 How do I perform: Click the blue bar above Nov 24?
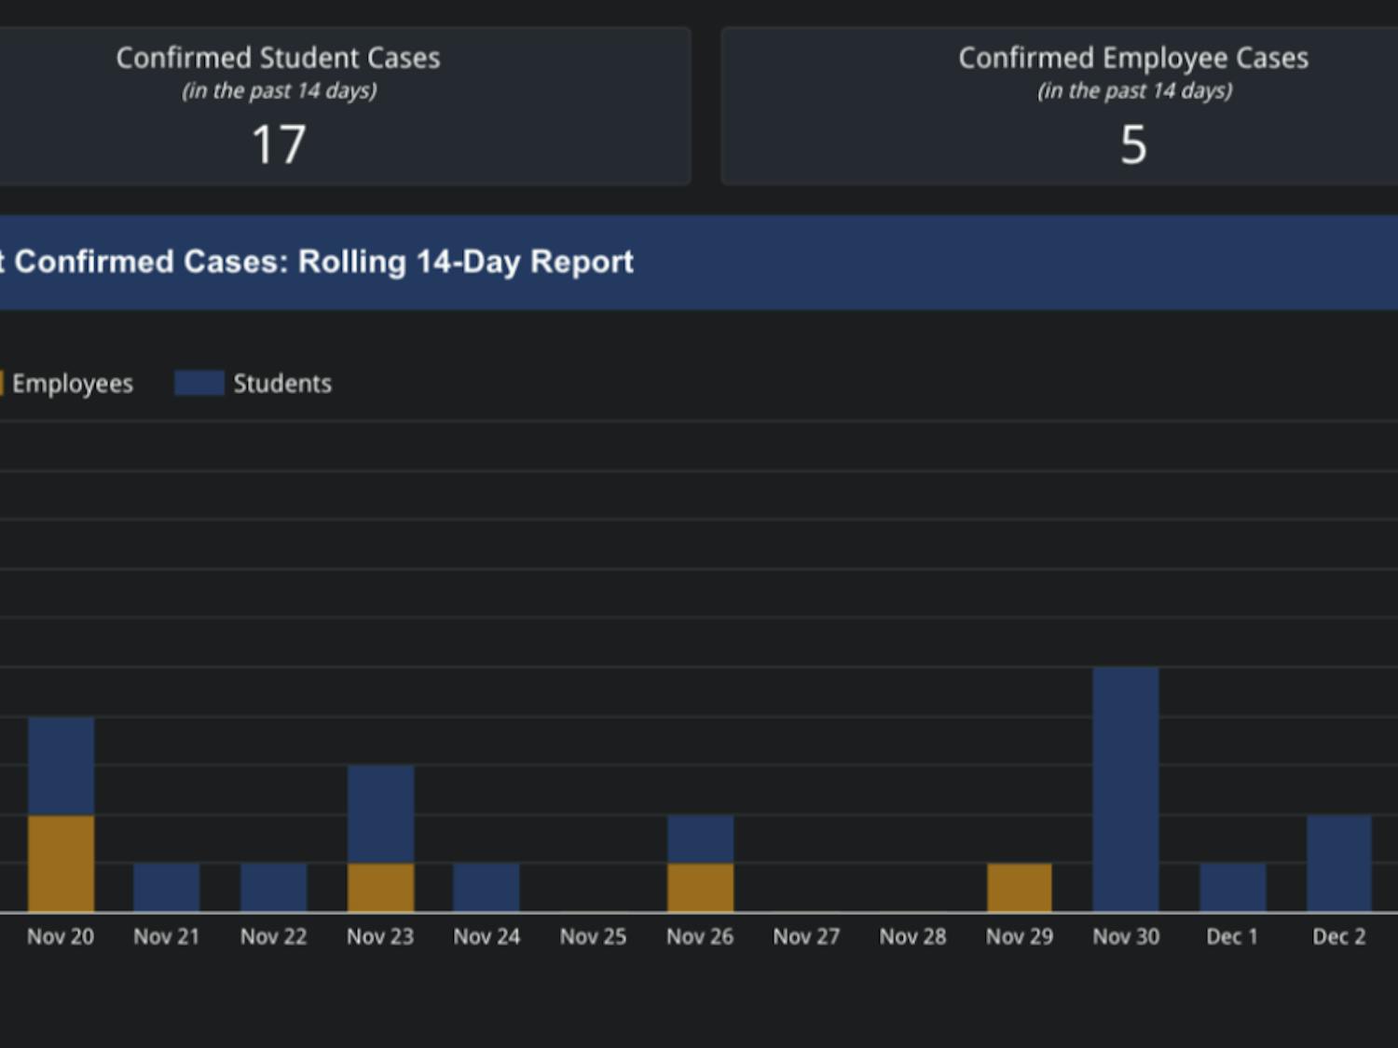pyautogui.click(x=487, y=885)
